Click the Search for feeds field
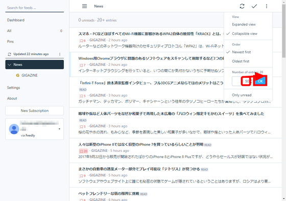Image resolution: width=286 pixels, height=201 pixels. tap(35, 8)
